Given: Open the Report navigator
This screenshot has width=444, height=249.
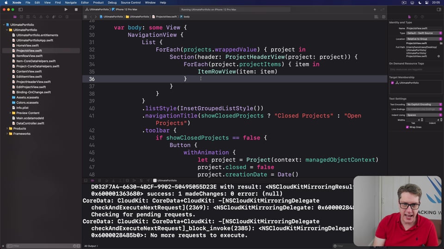Looking at the screenshot, I should (x=67, y=17).
